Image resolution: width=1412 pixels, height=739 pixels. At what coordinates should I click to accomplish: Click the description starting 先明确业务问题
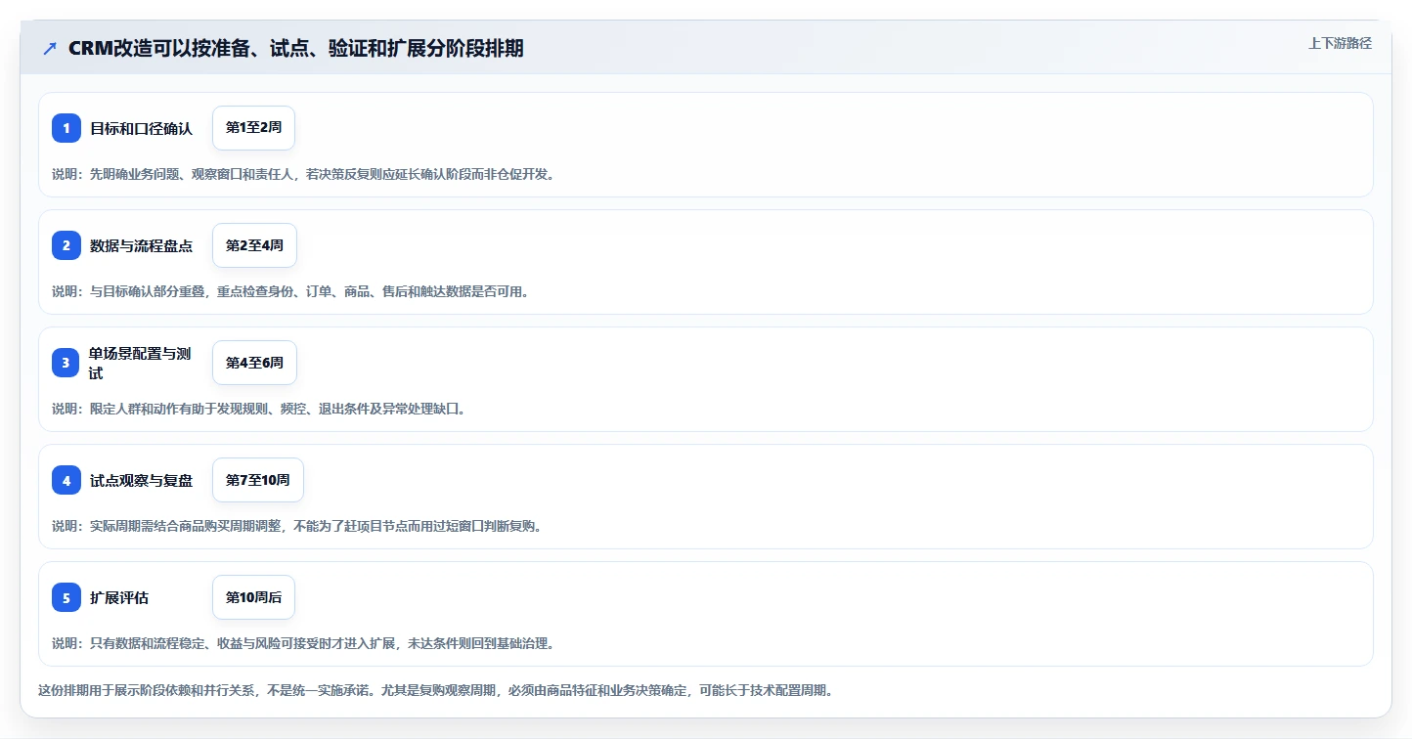pos(303,174)
